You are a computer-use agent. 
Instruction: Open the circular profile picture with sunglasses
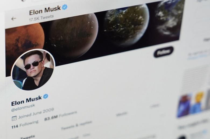[x=33, y=70]
